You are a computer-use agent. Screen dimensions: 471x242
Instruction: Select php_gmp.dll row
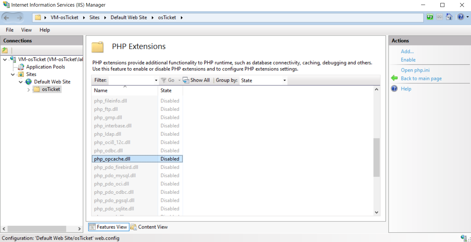coord(137,117)
